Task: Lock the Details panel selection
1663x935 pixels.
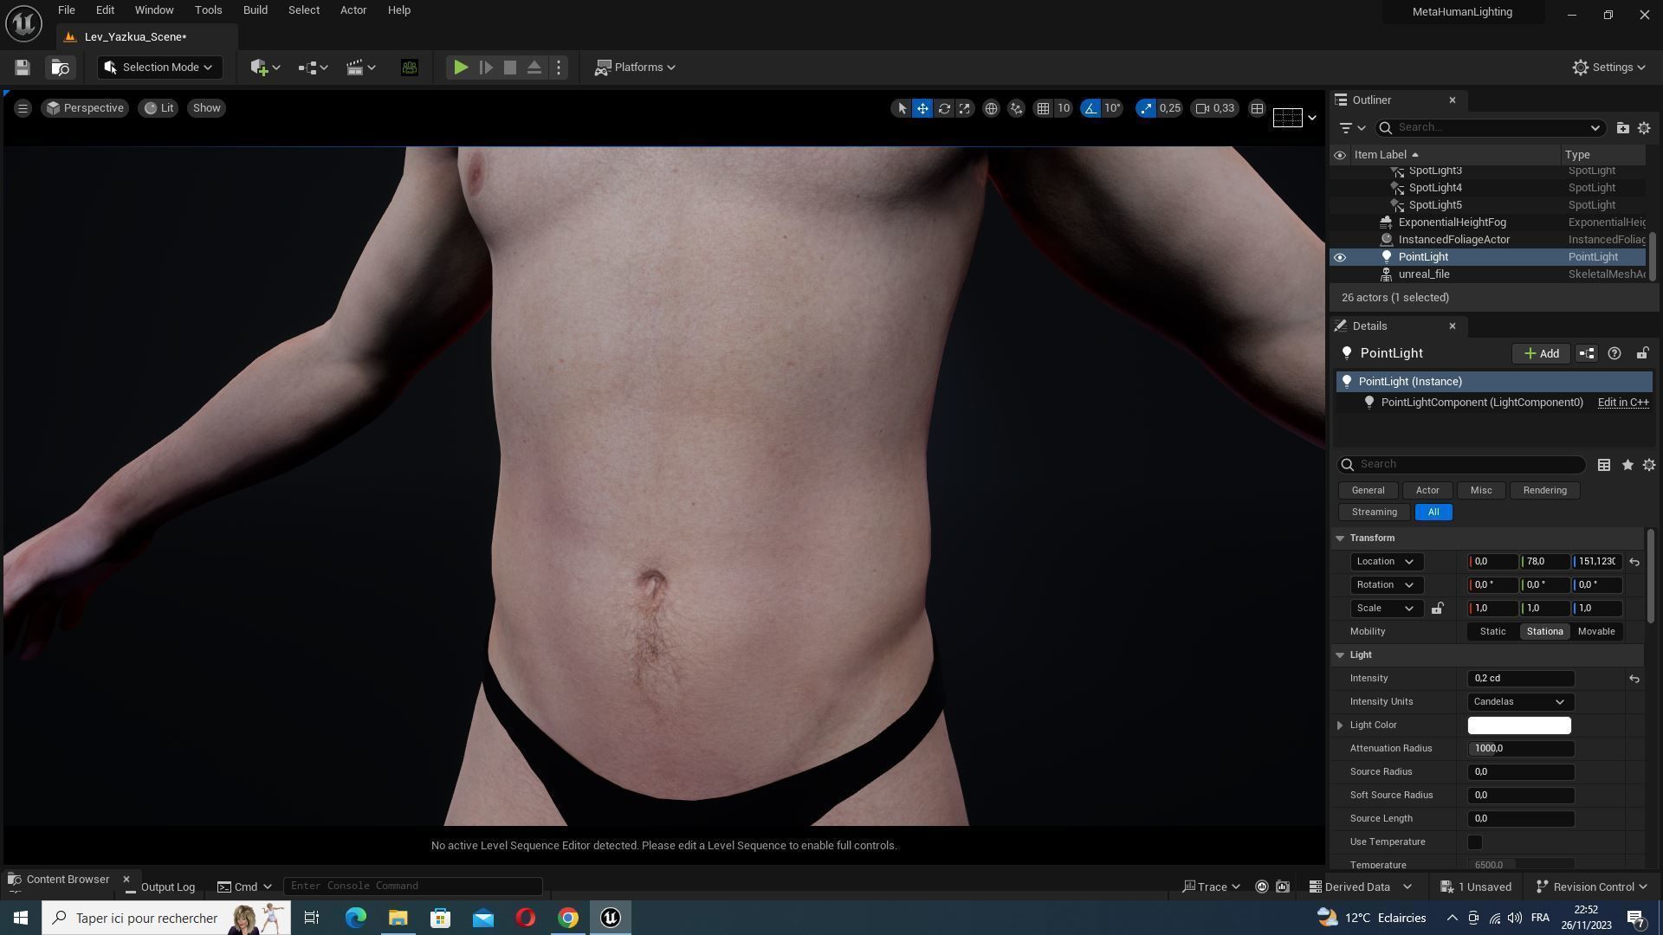Action: (1642, 353)
